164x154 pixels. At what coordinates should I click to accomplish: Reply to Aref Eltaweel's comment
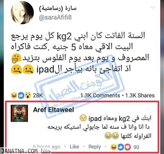click(x=95, y=147)
